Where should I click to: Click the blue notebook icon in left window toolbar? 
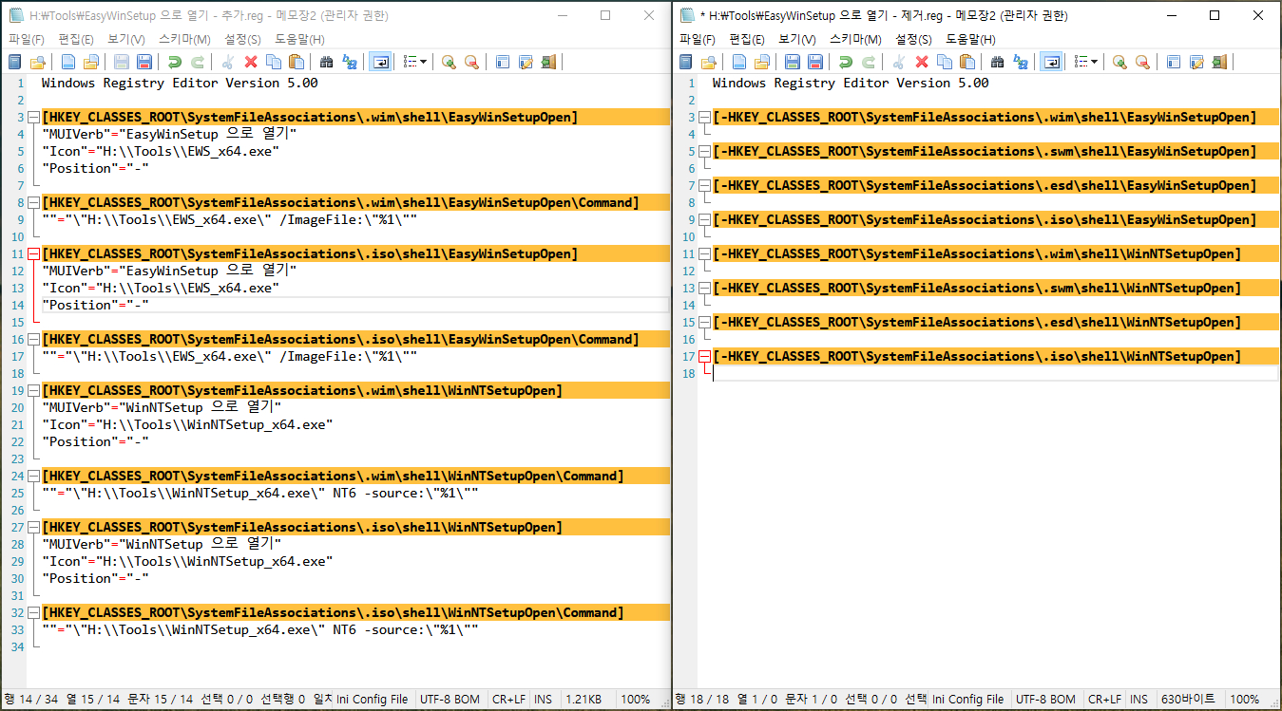pyautogui.click(x=15, y=62)
